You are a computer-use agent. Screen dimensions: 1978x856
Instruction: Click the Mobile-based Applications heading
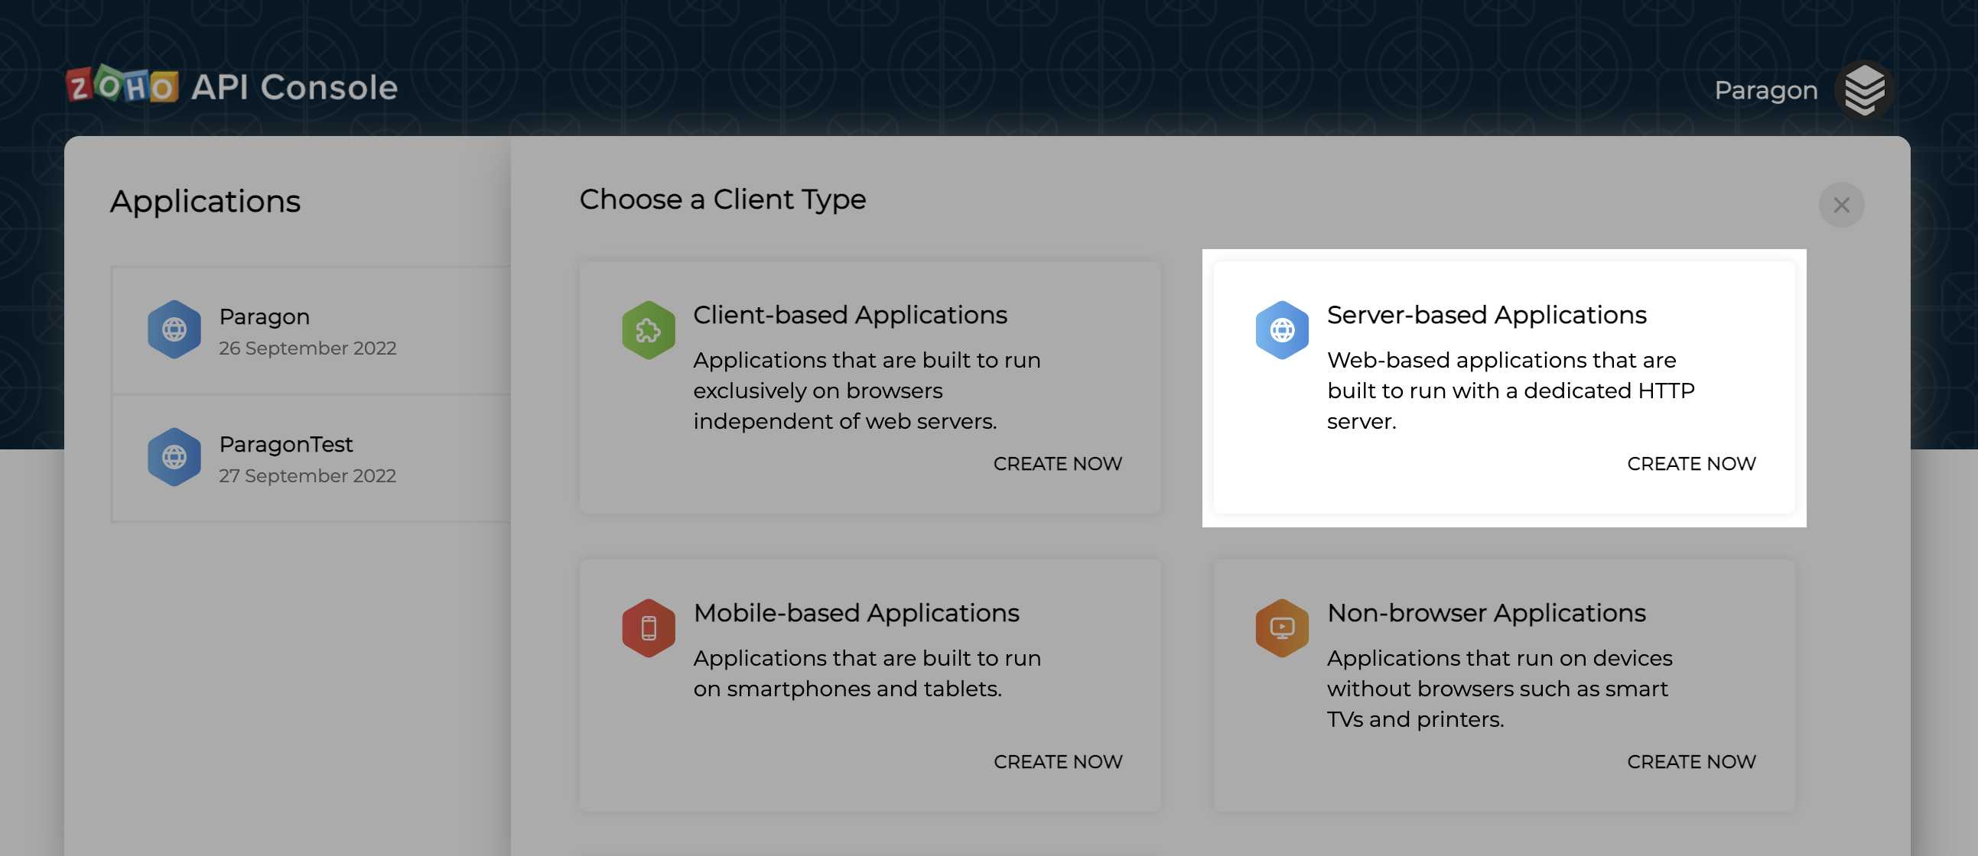coord(856,613)
